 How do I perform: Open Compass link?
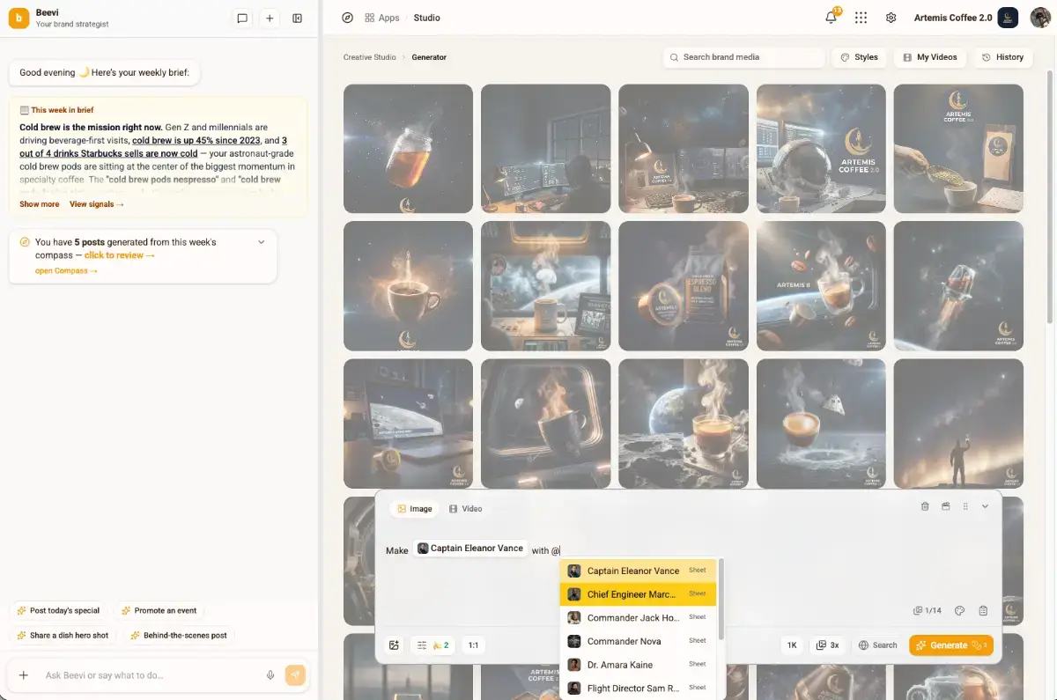click(x=66, y=271)
